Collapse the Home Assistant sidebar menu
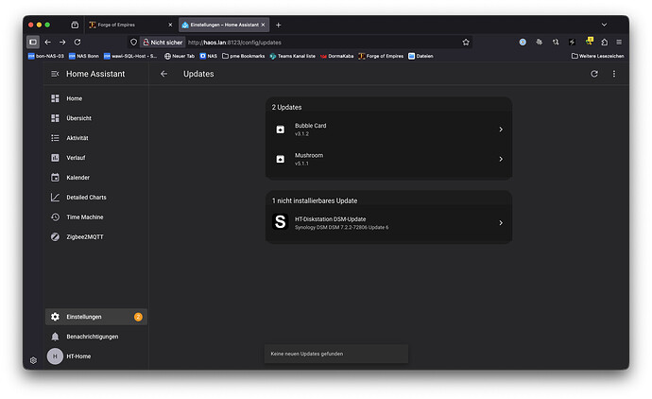652x399 pixels. [55, 74]
